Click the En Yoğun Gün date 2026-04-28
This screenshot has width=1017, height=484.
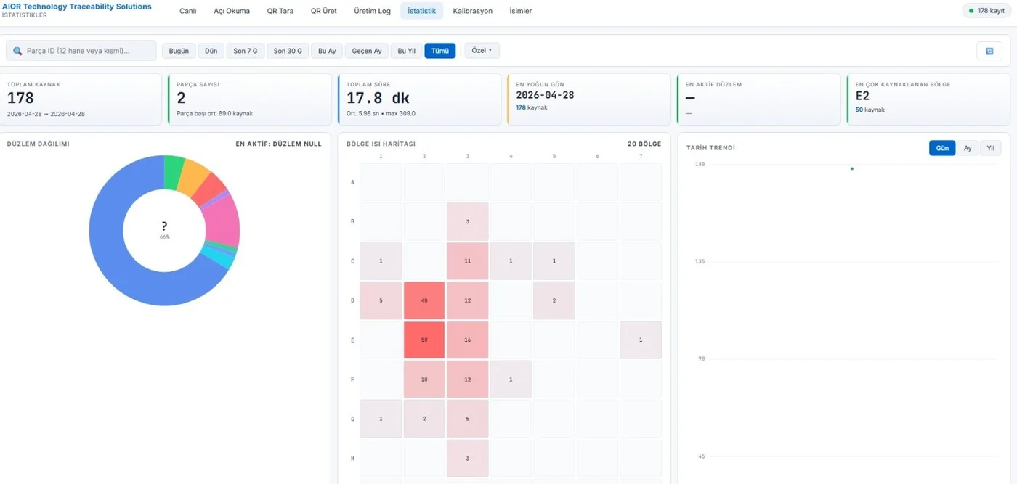tap(545, 95)
